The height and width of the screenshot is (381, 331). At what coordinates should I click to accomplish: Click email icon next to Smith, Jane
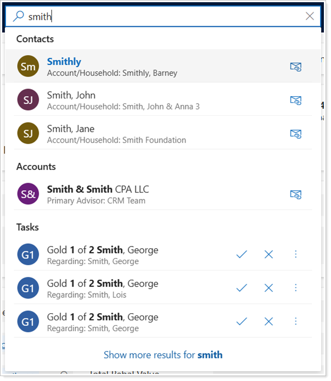[295, 133]
